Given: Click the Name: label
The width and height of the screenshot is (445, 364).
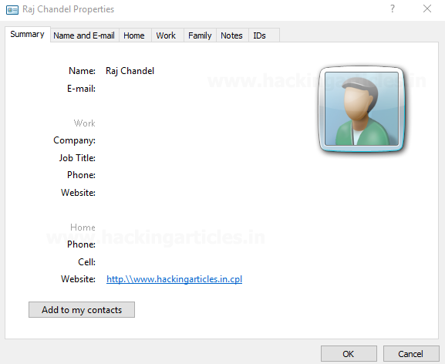Looking at the screenshot, I should tap(82, 71).
